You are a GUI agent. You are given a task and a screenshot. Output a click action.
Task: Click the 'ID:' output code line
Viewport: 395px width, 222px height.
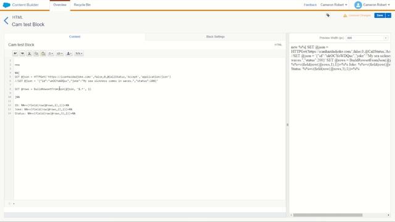(42, 105)
